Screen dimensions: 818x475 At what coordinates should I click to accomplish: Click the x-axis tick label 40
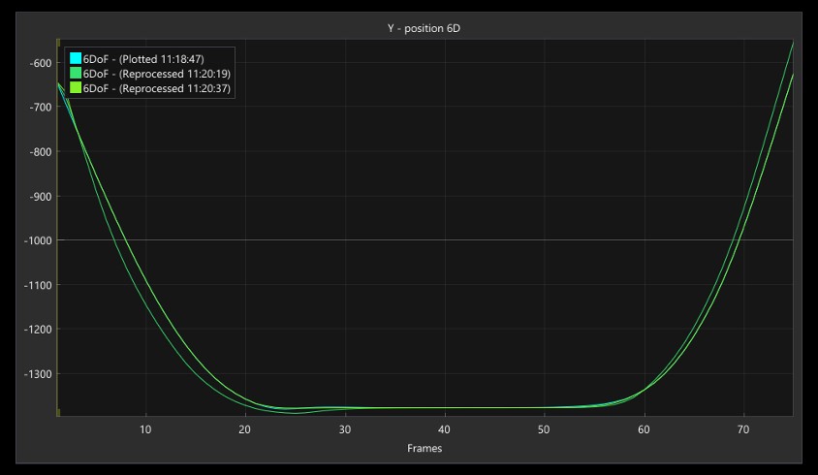[x=444, y=429]
